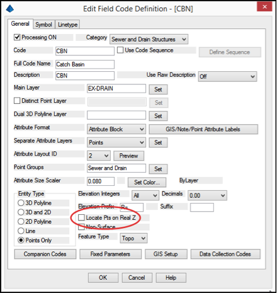
Task: Click the Companion Codes button
Action: tap(45, 254)
